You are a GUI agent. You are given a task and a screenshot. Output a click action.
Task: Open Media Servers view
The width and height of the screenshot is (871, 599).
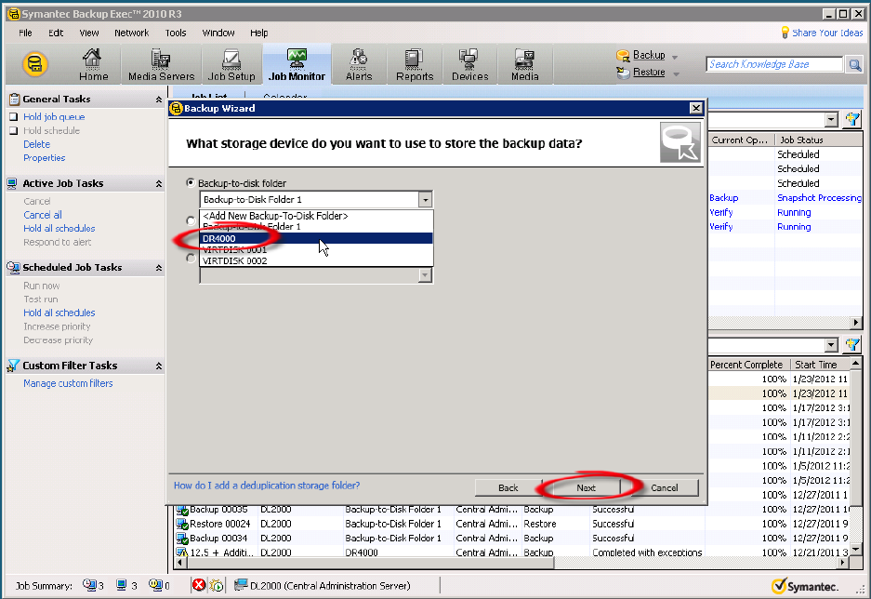tap(161, 64)
